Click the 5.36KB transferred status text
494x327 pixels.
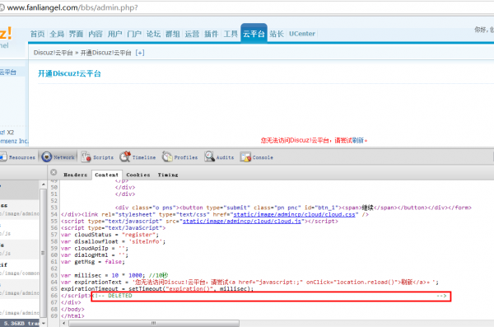tap(21, 323)
